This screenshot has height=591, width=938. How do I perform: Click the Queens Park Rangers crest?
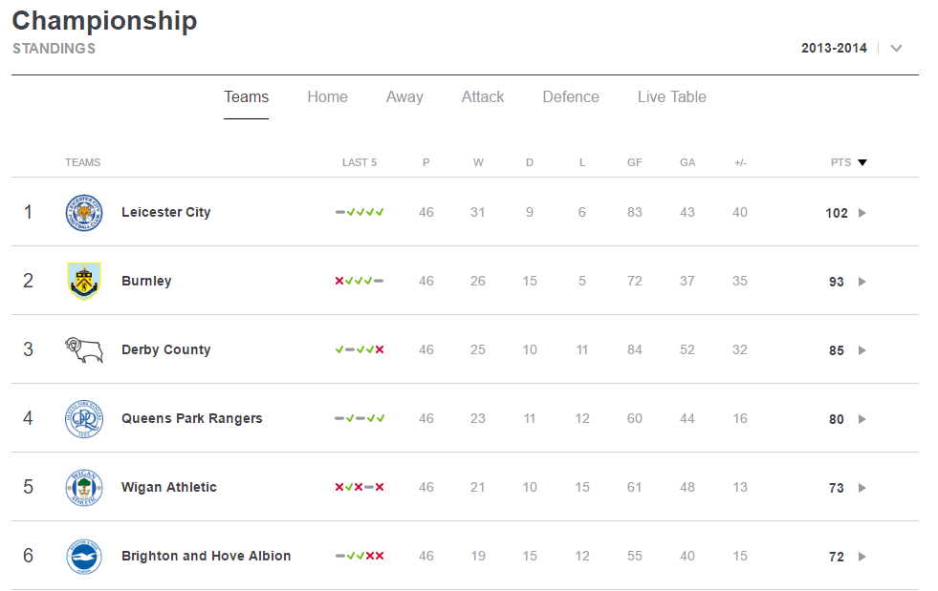tap(84, 419)
